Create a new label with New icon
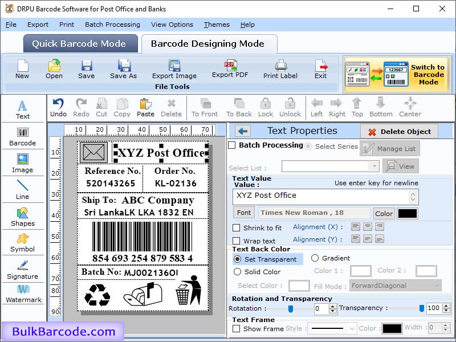Image resolution: width=456 pixels, height=342 pixels. pyautogui.click(x=22, y=69)
